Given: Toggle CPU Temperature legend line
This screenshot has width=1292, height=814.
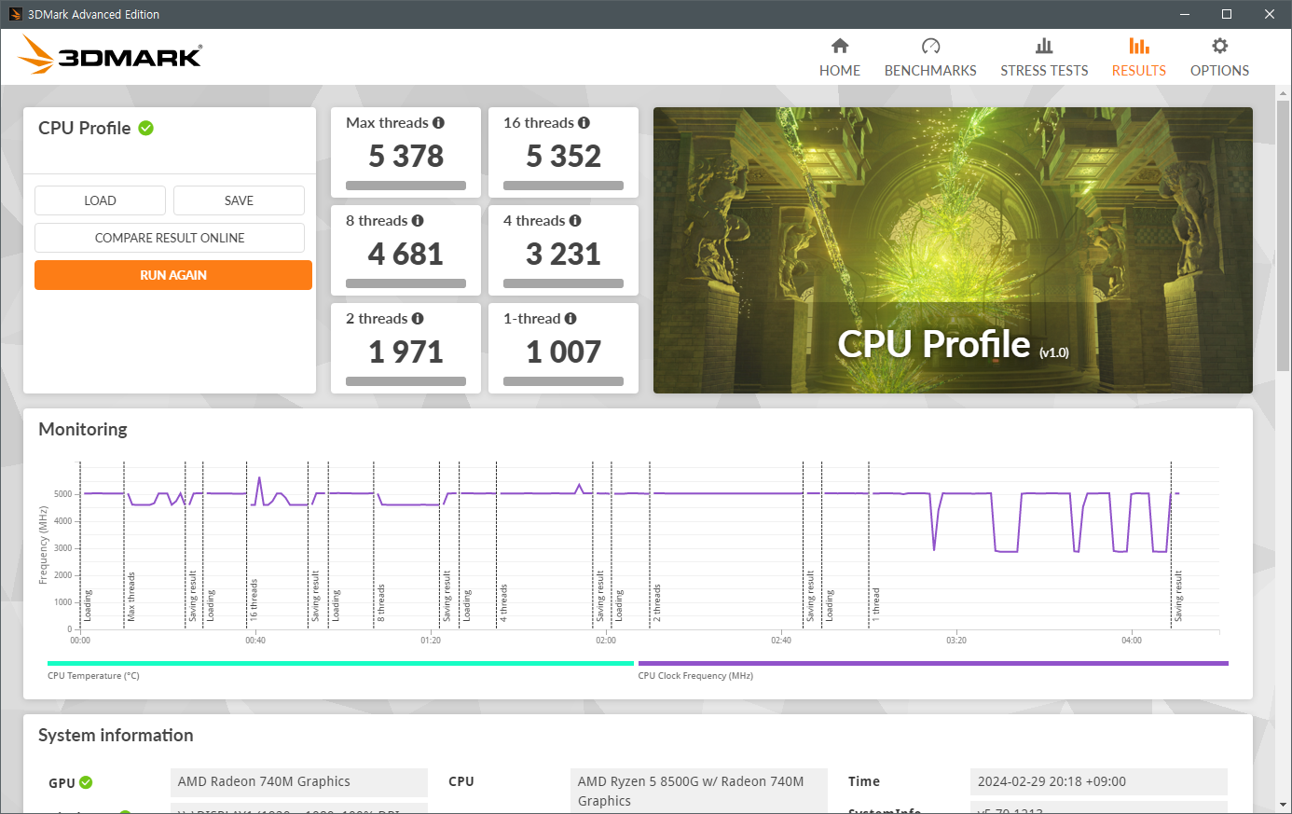Looking at the screenshot, I should (340, 664).
